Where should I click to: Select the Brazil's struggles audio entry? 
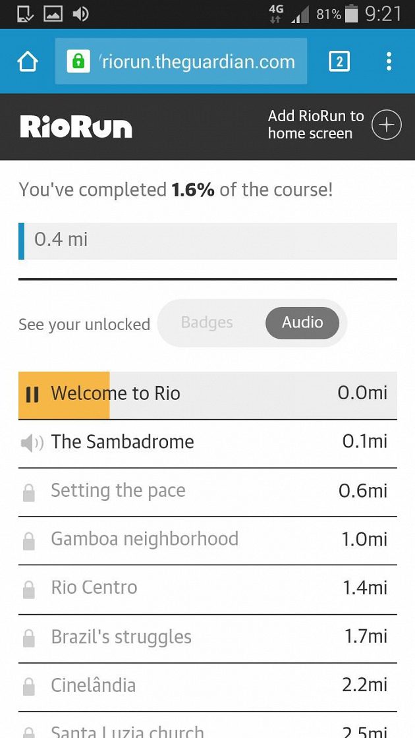[x=207, y=639]
